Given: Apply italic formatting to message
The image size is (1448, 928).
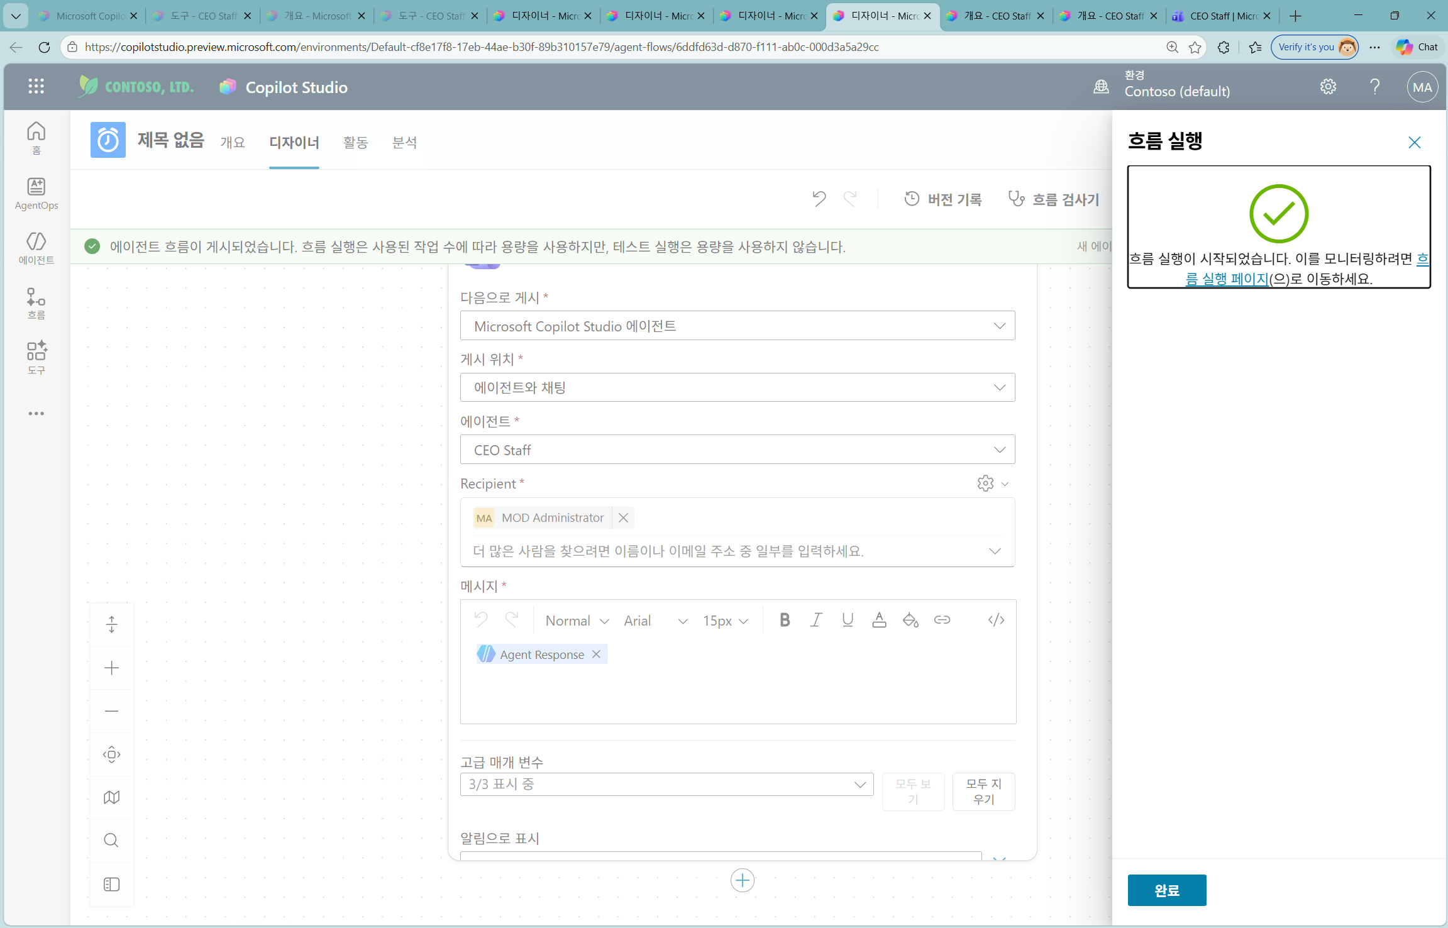Looking at the screenshot, I should coord(816,620).
